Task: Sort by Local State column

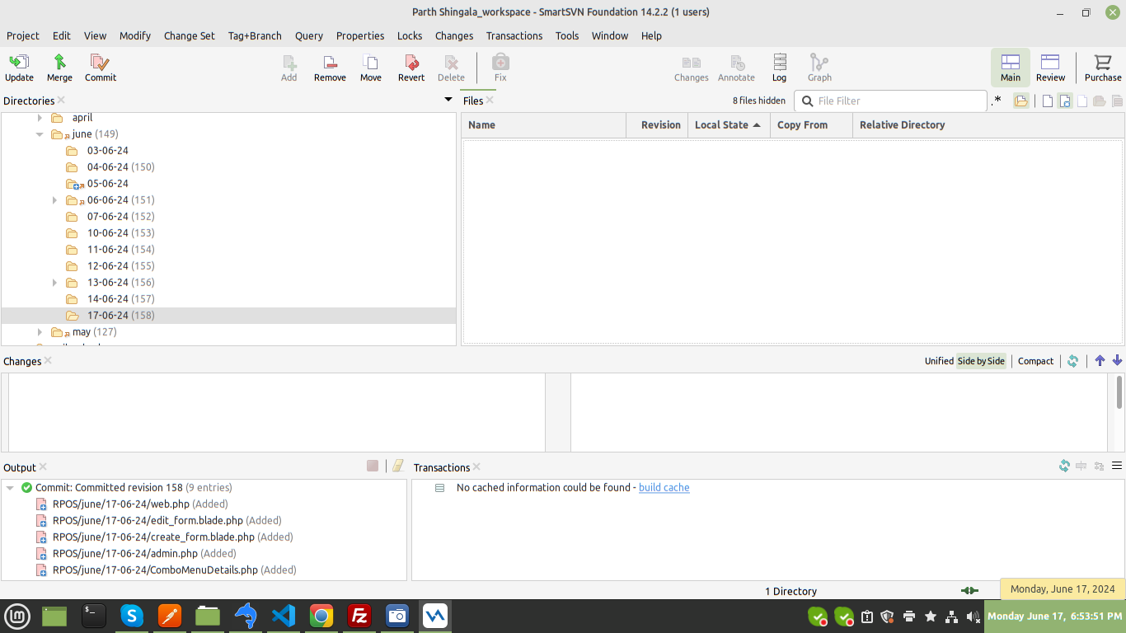Action: [729, 125]
